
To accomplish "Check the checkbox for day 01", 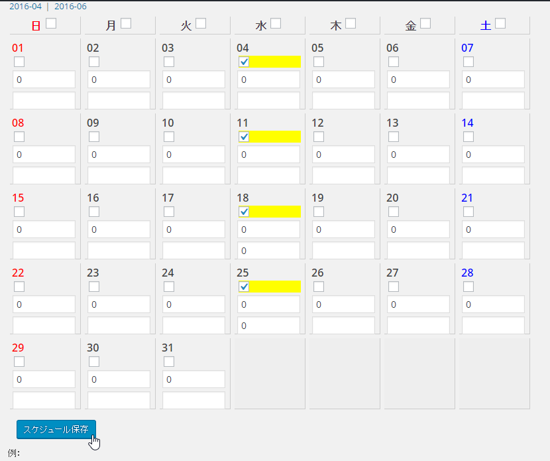I will pyautogui.click(x=19, y=62).
